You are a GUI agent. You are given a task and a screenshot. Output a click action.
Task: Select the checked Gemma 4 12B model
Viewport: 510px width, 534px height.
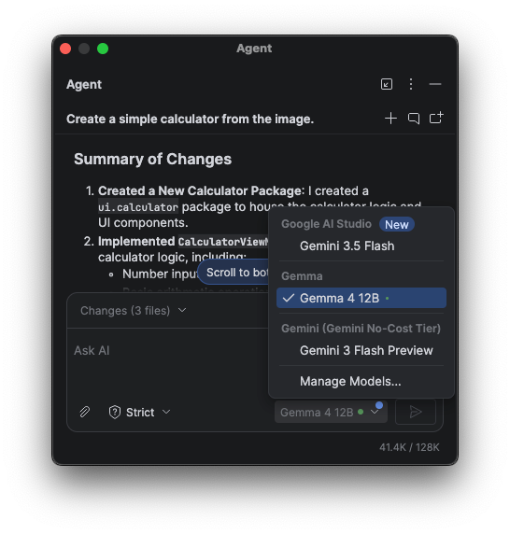pos(361,298)
